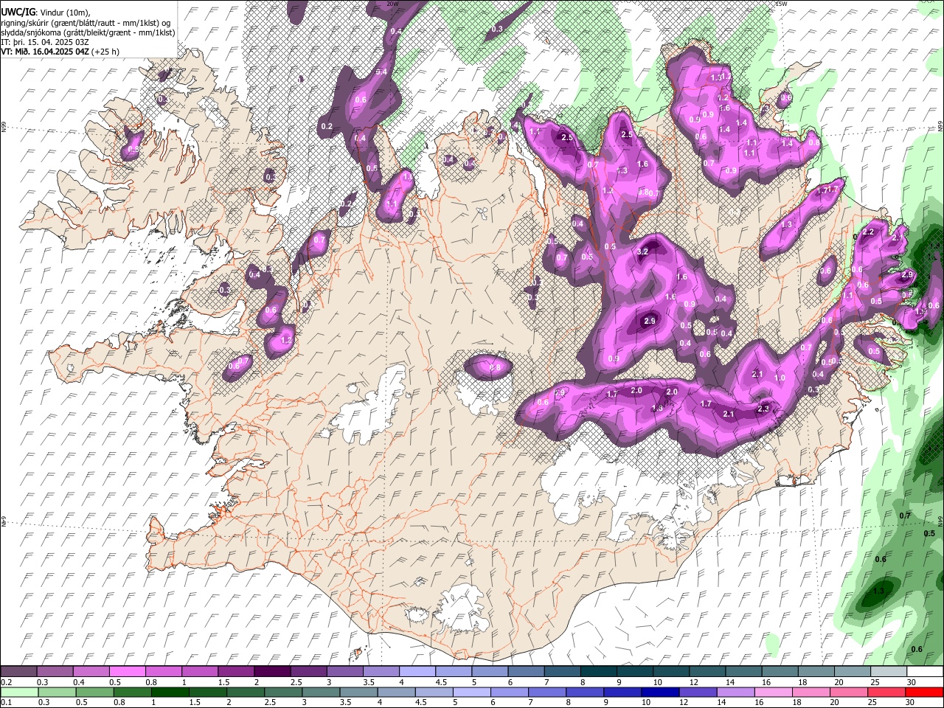Viewport: 944px width, 708px height.
Task: Click the '2.3' snowfall value on map
Action: [763, 409]
